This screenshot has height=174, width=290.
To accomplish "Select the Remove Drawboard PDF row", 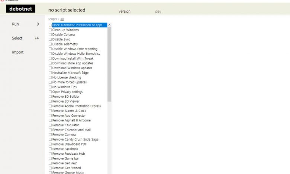I will (70, 144).
